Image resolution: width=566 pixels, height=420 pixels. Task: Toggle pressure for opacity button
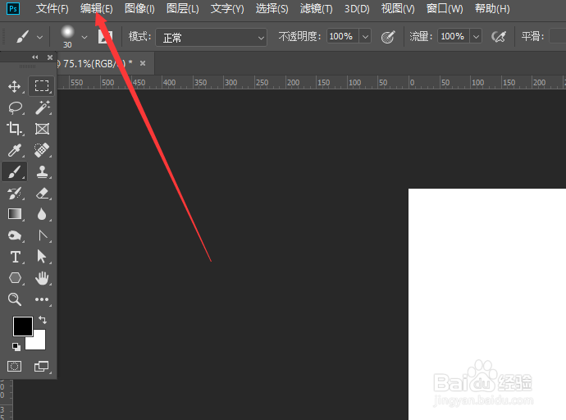388,37
